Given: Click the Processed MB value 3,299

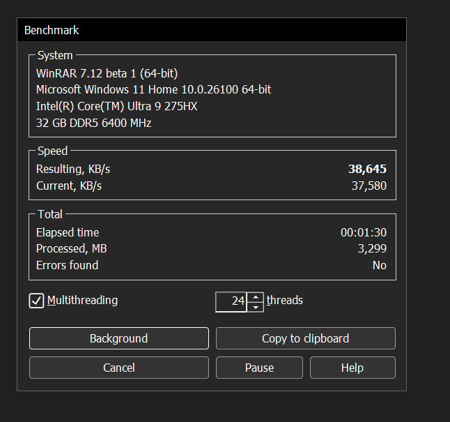Looking at the screenshot, I should [372, 248].
